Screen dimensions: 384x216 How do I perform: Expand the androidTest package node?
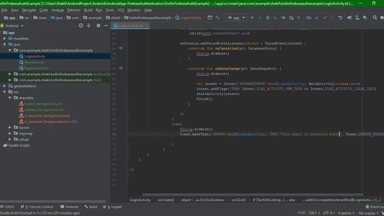point(10,74)
